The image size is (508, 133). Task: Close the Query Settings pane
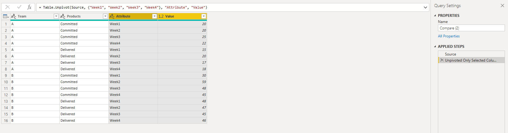click(x=502, y=6)
